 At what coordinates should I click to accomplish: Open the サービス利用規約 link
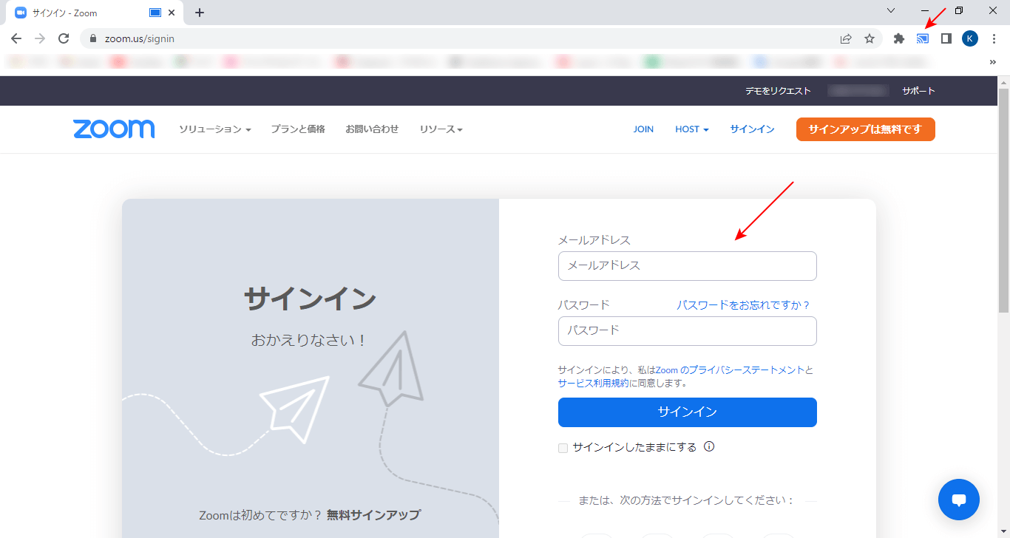tap(593, 383)
